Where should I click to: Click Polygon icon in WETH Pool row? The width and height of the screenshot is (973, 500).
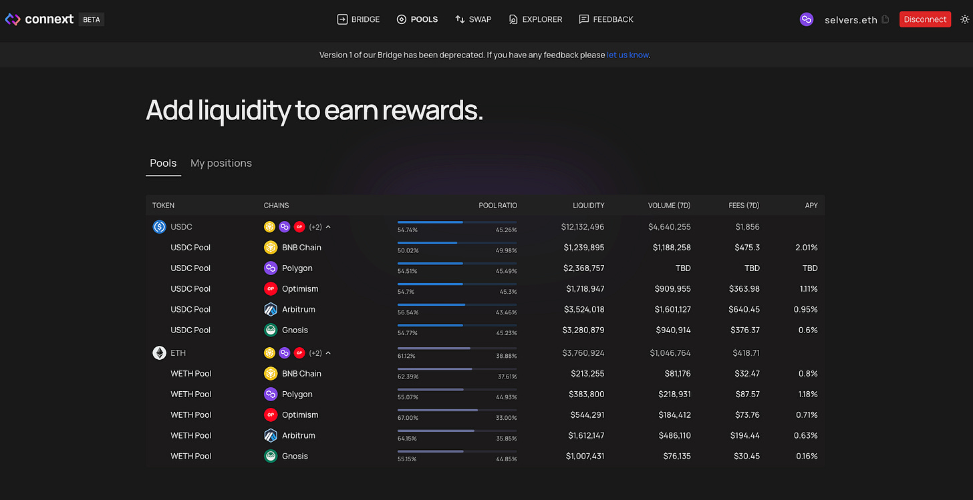point(271,395)
